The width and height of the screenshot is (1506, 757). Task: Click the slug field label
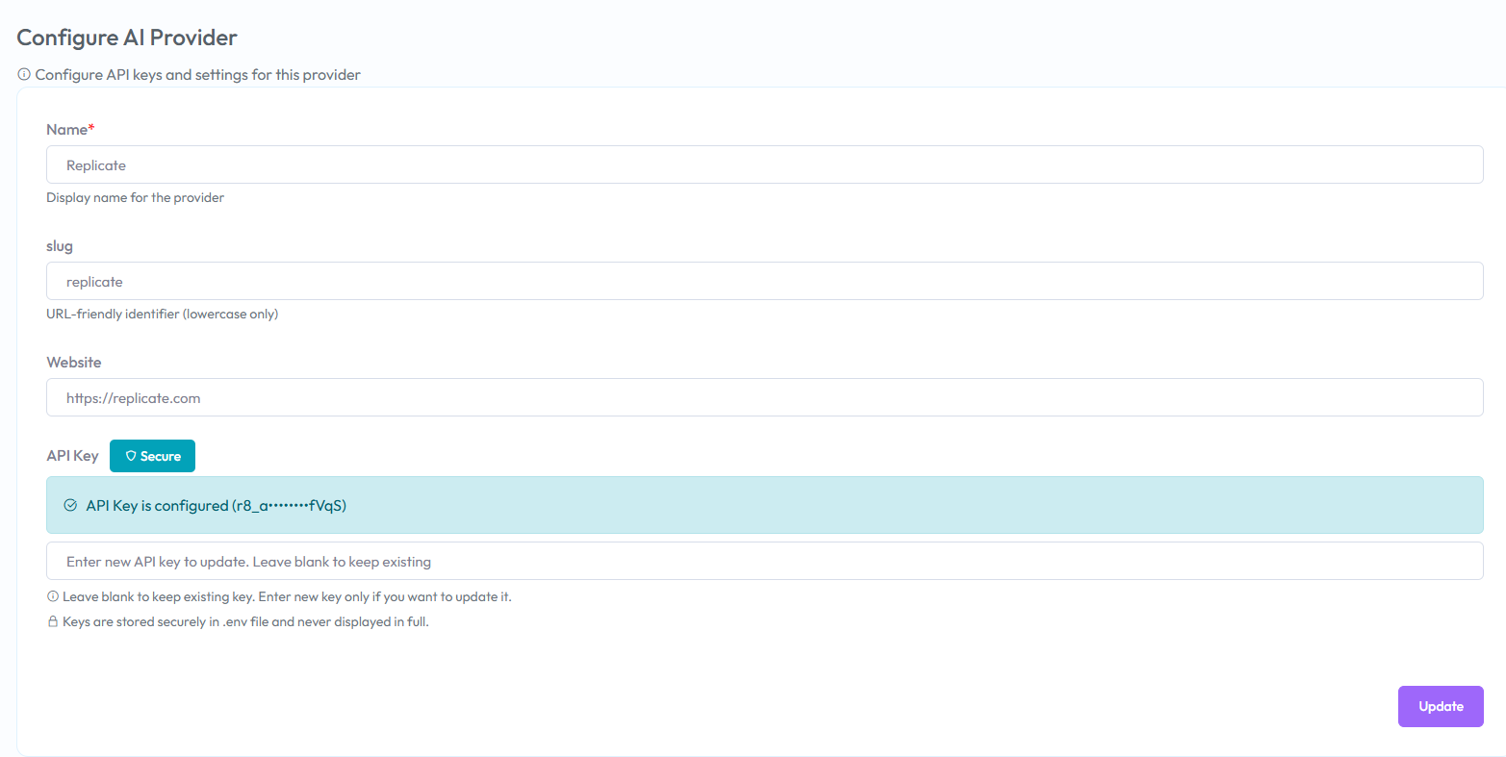[60, 246]
